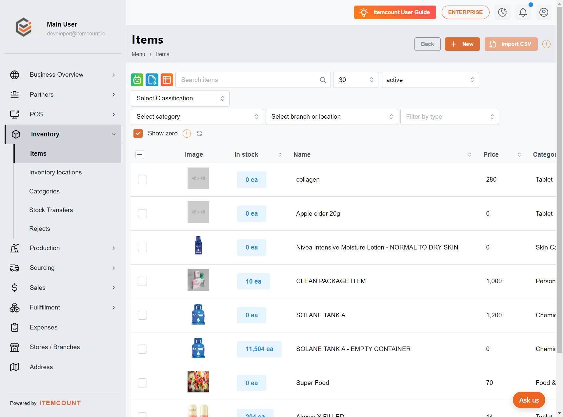Open the Ask us chat button
563x417 pixels.
pyautogui.click(x=529, y=400)
